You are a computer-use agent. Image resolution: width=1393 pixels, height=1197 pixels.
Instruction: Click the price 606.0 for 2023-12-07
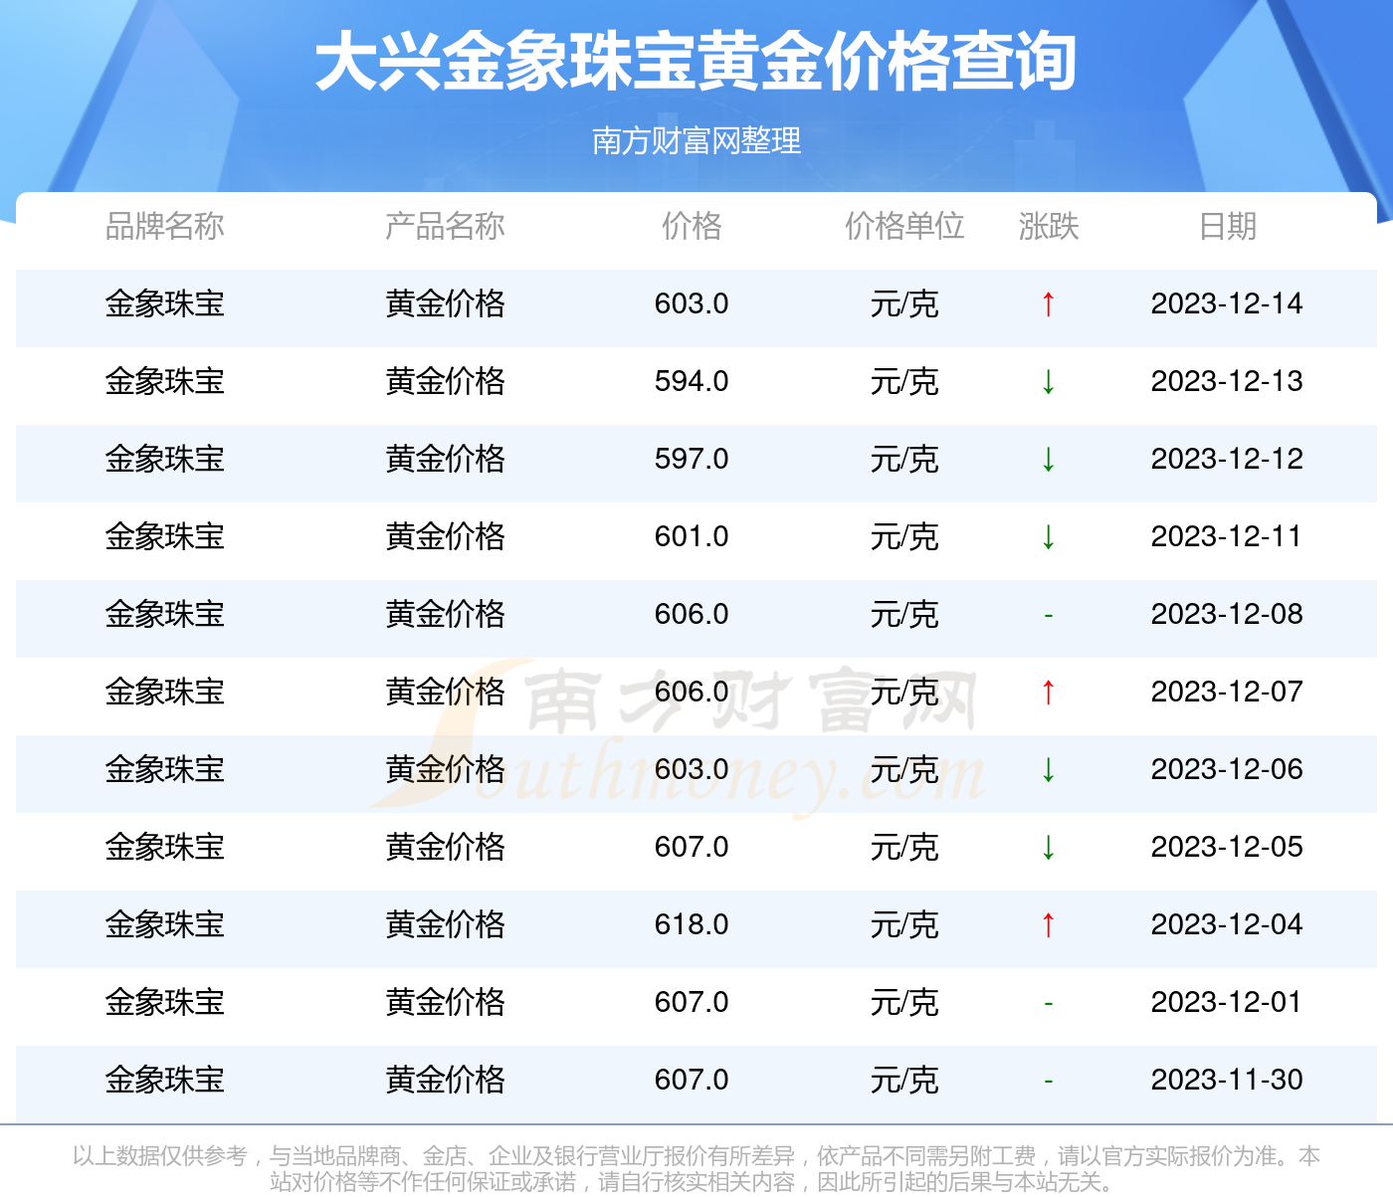(692, 692)
